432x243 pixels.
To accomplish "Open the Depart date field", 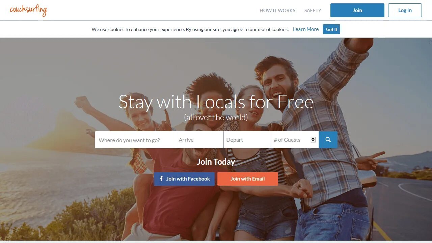I will point(247,140).
